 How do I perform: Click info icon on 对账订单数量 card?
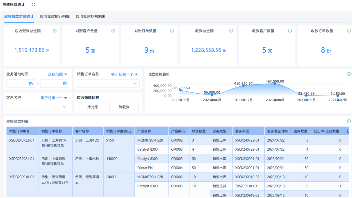point(172,31)
